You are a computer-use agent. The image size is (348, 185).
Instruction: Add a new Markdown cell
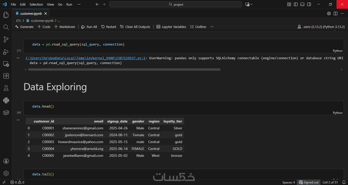coord(65,27)
